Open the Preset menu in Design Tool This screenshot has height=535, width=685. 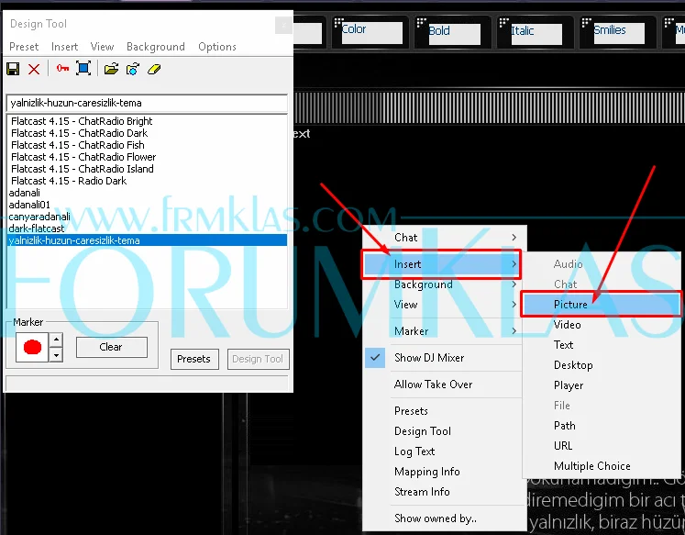coord(24,47)
